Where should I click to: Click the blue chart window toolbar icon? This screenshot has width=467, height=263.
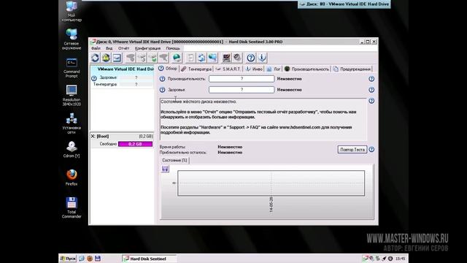click(x=117, y=58)
